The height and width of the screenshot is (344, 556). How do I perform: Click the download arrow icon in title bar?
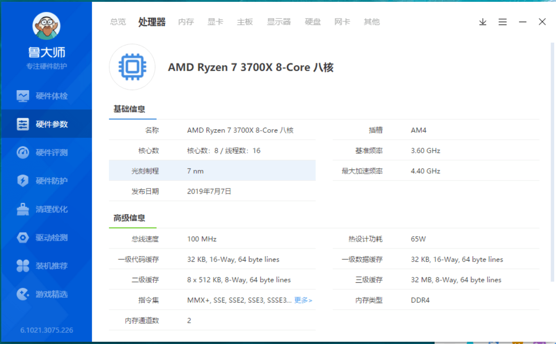(483, 22)
